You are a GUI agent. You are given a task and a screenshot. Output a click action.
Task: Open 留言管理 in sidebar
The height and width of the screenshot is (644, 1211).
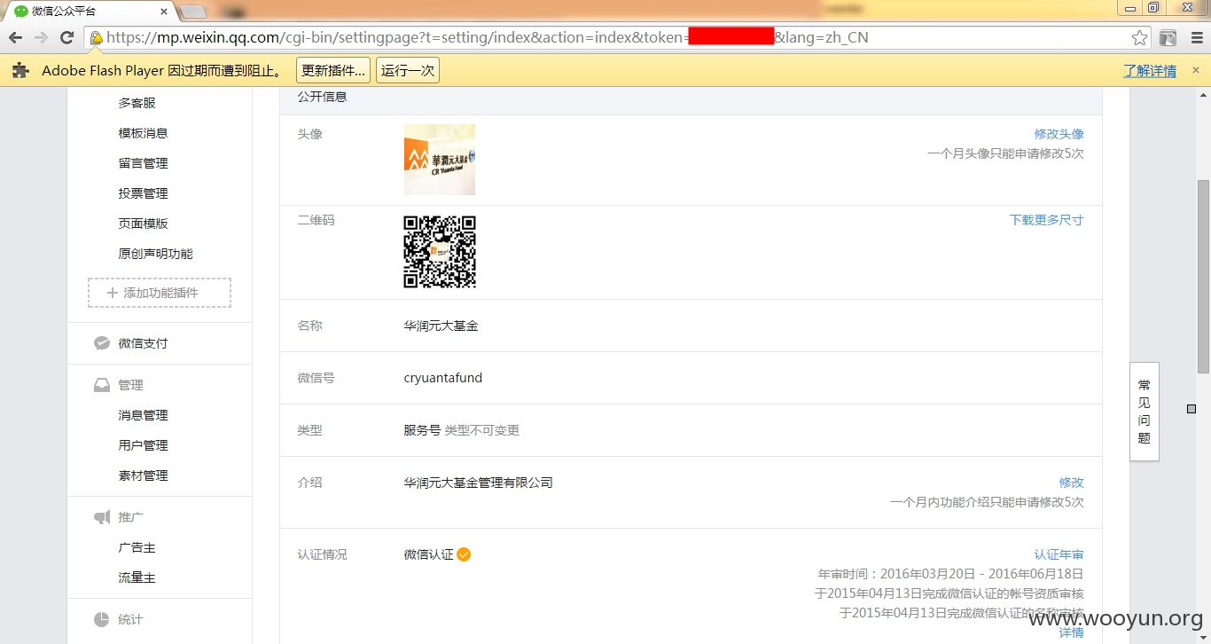tap(144, 163)
